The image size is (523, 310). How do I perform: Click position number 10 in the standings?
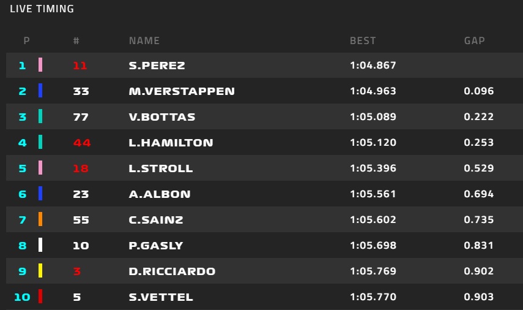[23, 297]
